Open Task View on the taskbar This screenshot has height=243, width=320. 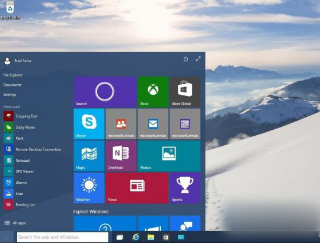pyautogui.click(x=120, y=237)
